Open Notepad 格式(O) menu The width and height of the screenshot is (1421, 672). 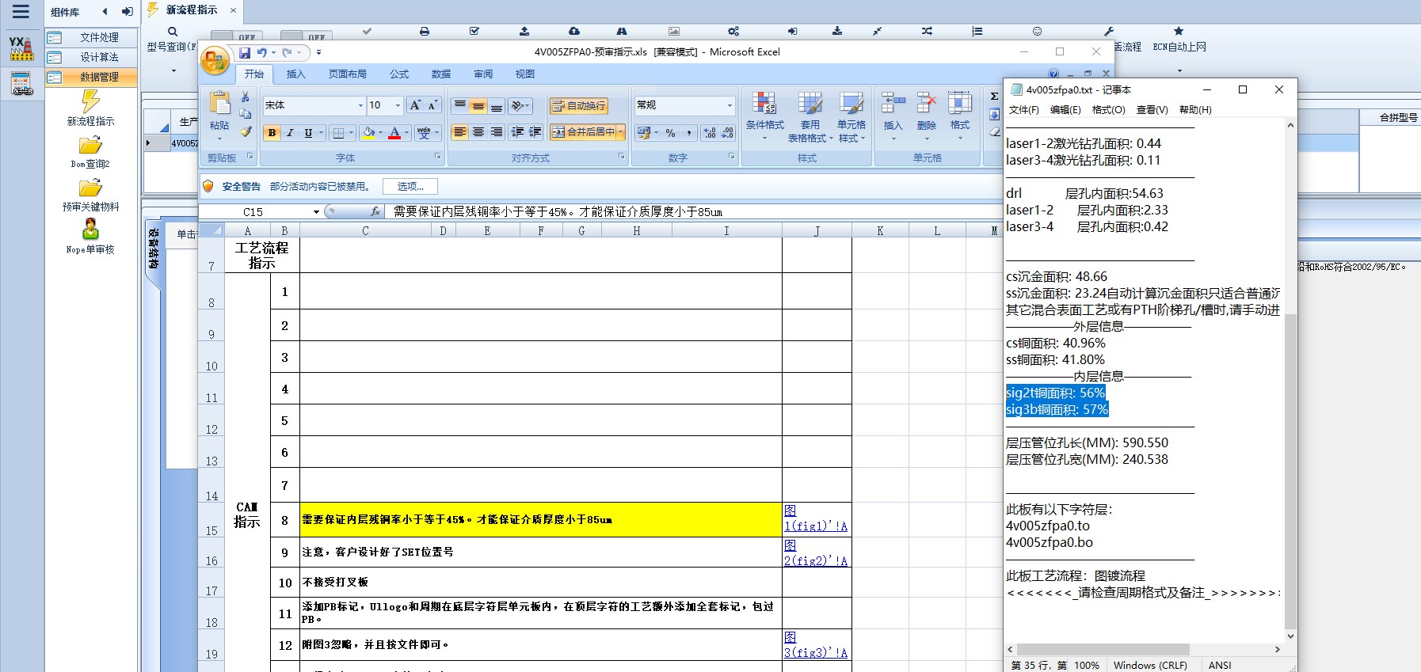pyautogui.click(x=1108, y=110)
